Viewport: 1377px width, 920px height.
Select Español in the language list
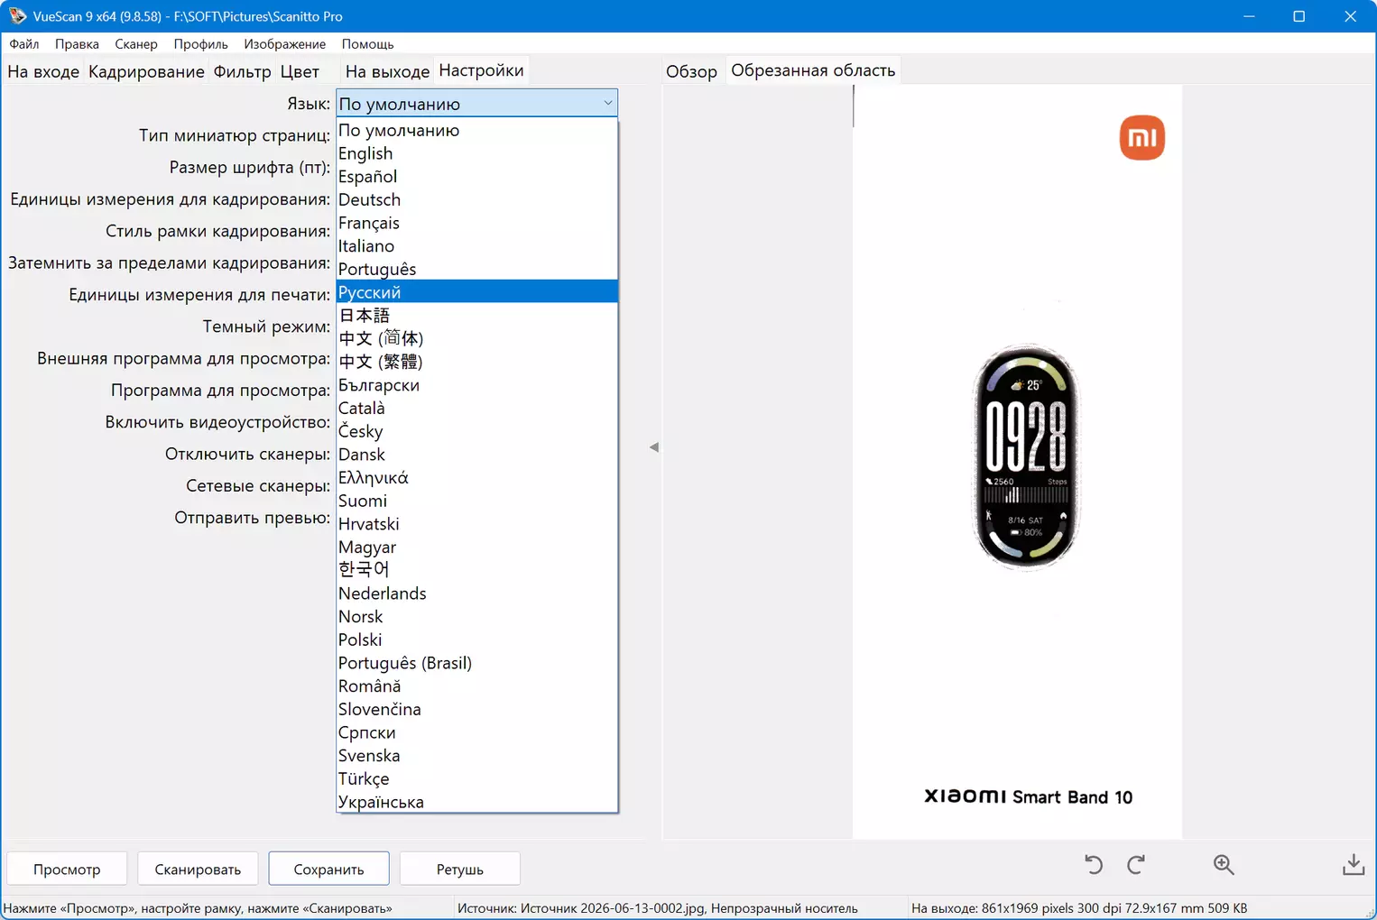tap(476, 177)
